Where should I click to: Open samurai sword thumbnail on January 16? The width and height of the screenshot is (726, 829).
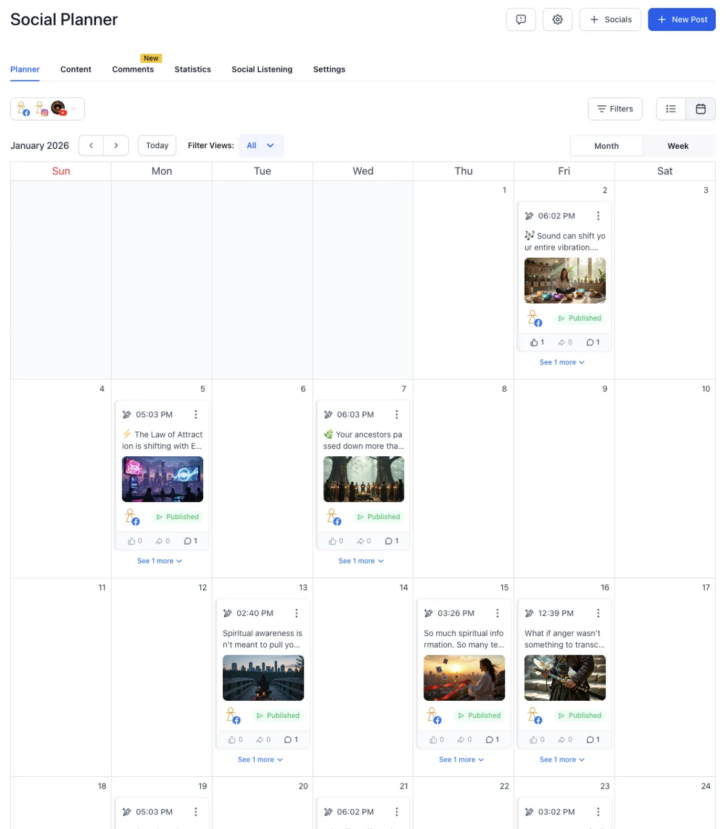point(565,678)
